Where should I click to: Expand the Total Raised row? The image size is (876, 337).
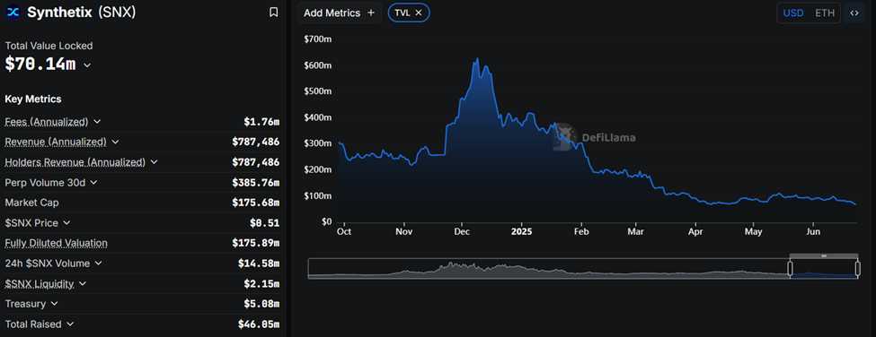tap(70, 324)
